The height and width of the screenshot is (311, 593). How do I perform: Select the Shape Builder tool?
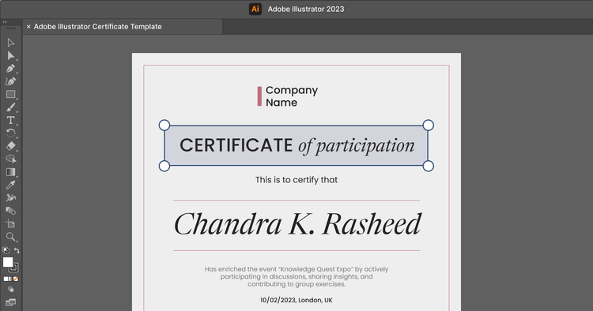point(10,159)
